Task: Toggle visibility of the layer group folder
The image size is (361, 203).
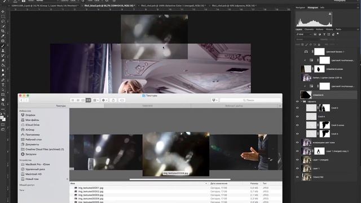Action: pos(297,101)
